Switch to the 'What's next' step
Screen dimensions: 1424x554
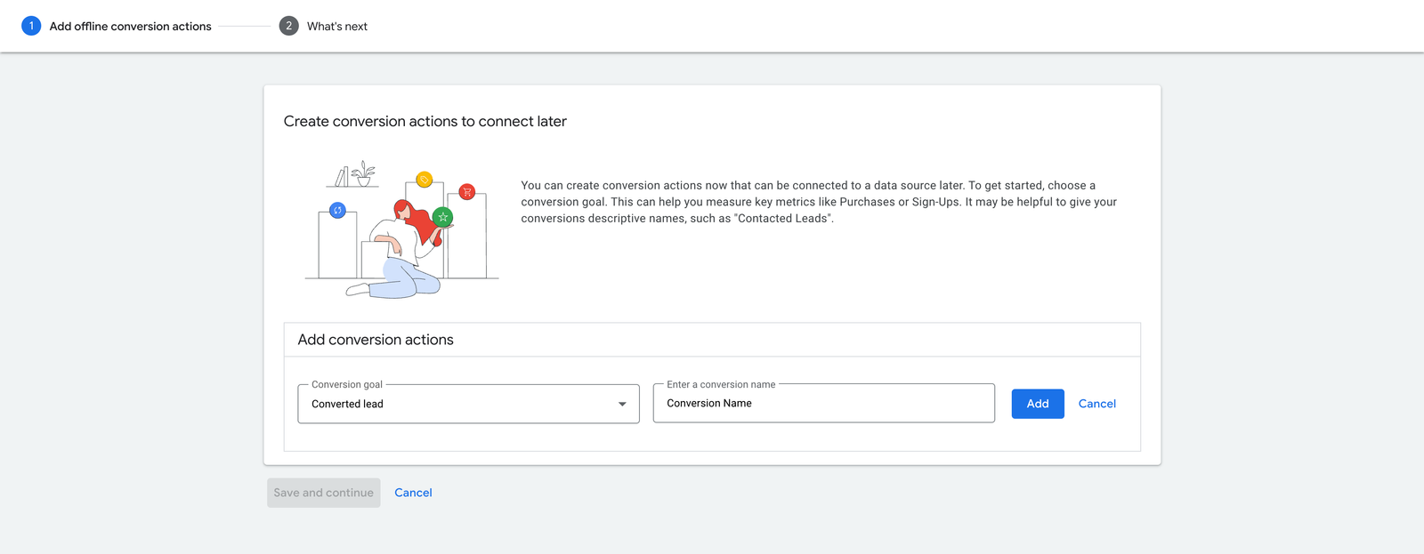click(336, 27)
